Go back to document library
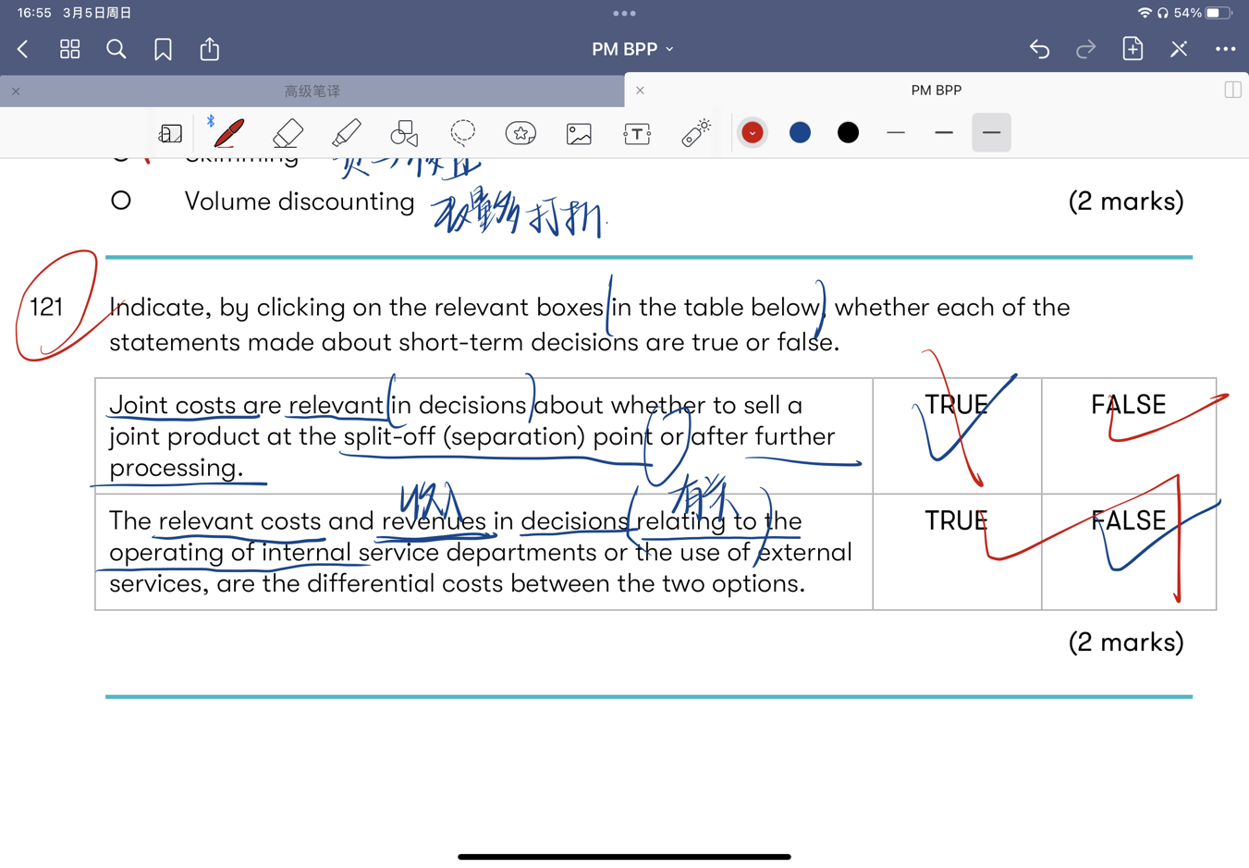The image size is (1249, 868). [24, 49]
